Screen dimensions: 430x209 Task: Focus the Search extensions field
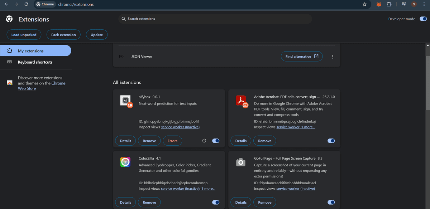(x=215, y=19)
